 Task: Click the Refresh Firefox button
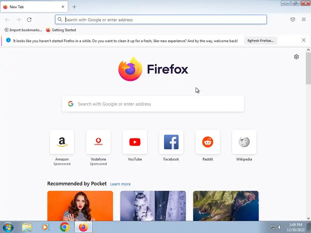(260, 41)
